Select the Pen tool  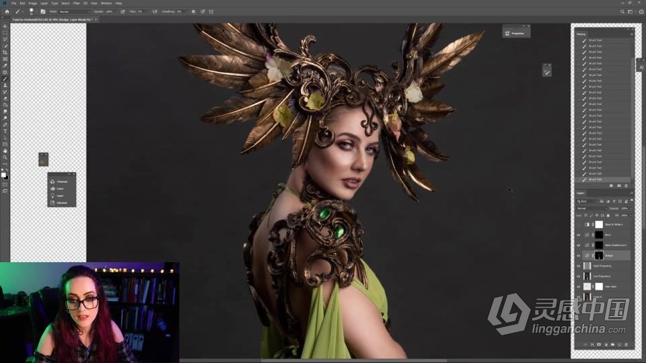coord(5,125)
